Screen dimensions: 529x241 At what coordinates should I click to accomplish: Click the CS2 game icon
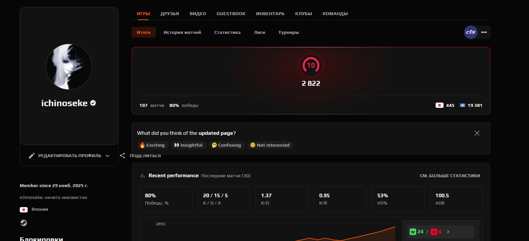[470, 32]
